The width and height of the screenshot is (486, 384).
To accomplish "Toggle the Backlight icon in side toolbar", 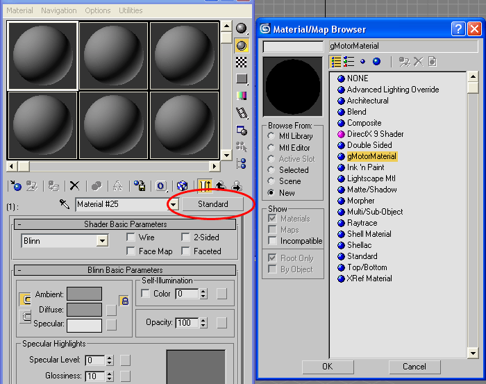I will (242, 46).
